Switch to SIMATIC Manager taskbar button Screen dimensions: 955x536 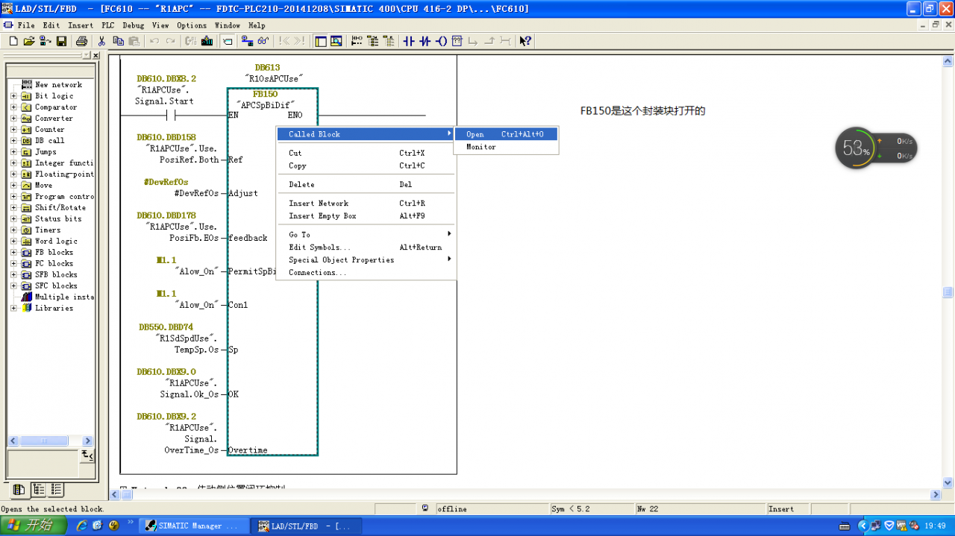pos(192,526)
